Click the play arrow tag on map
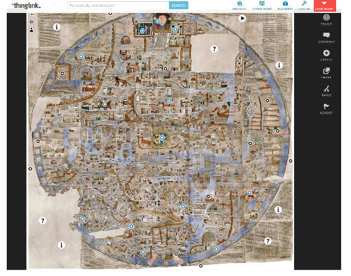Screen dimensions: 351x276 [x=242, y=18]
